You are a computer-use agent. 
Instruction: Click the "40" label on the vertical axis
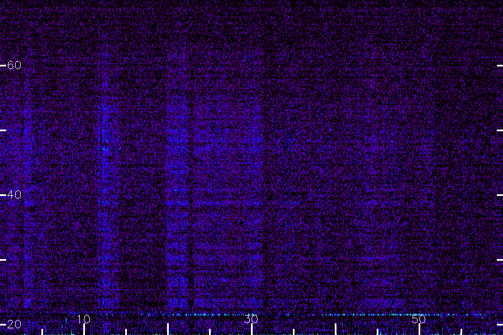(14, 195)
